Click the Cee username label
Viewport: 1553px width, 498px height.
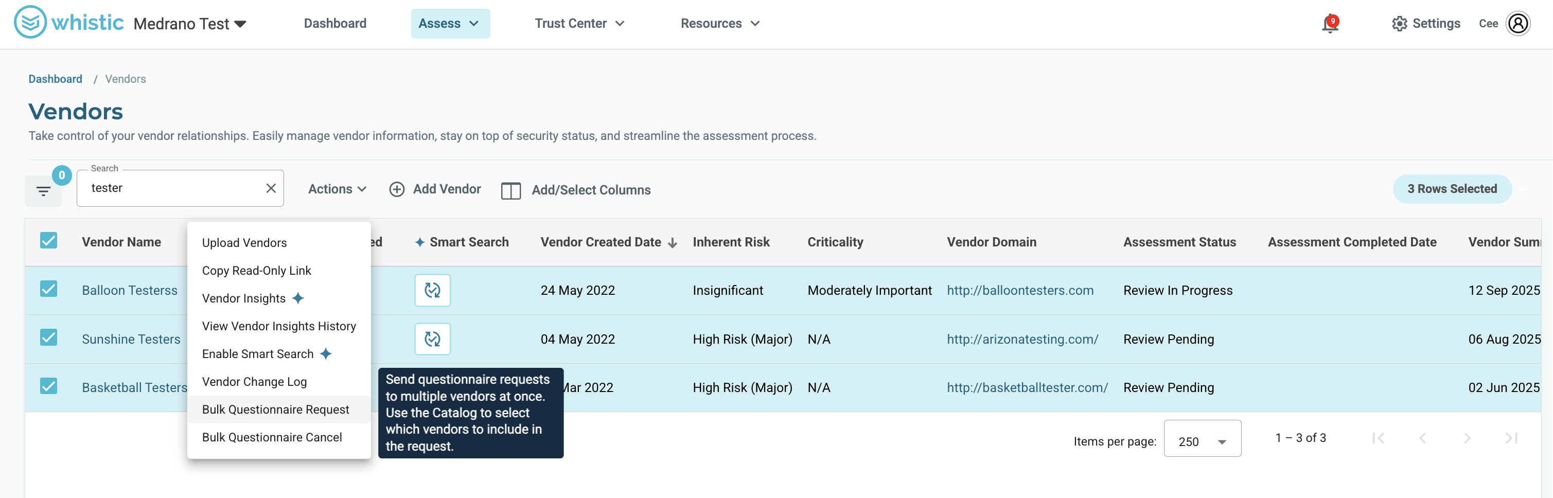coord(1488,24)
